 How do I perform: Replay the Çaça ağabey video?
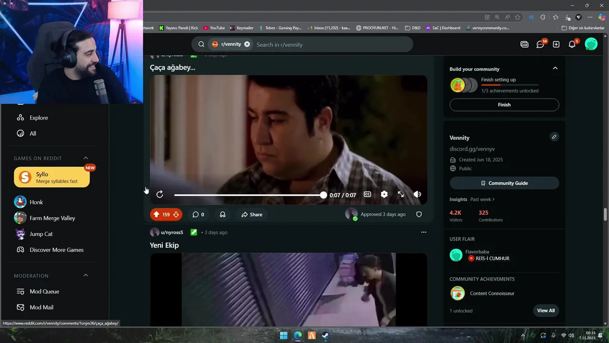[x=160, y=194]
